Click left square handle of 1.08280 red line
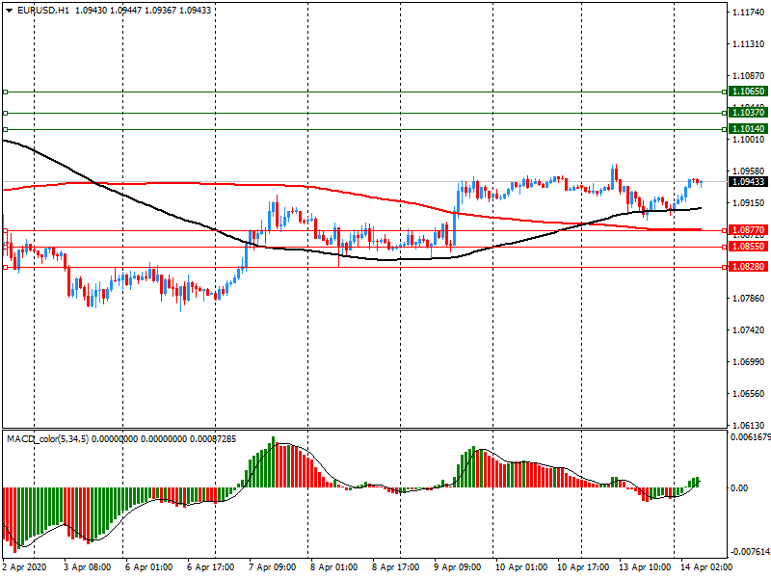771x578 pixels. pos(5,267)
